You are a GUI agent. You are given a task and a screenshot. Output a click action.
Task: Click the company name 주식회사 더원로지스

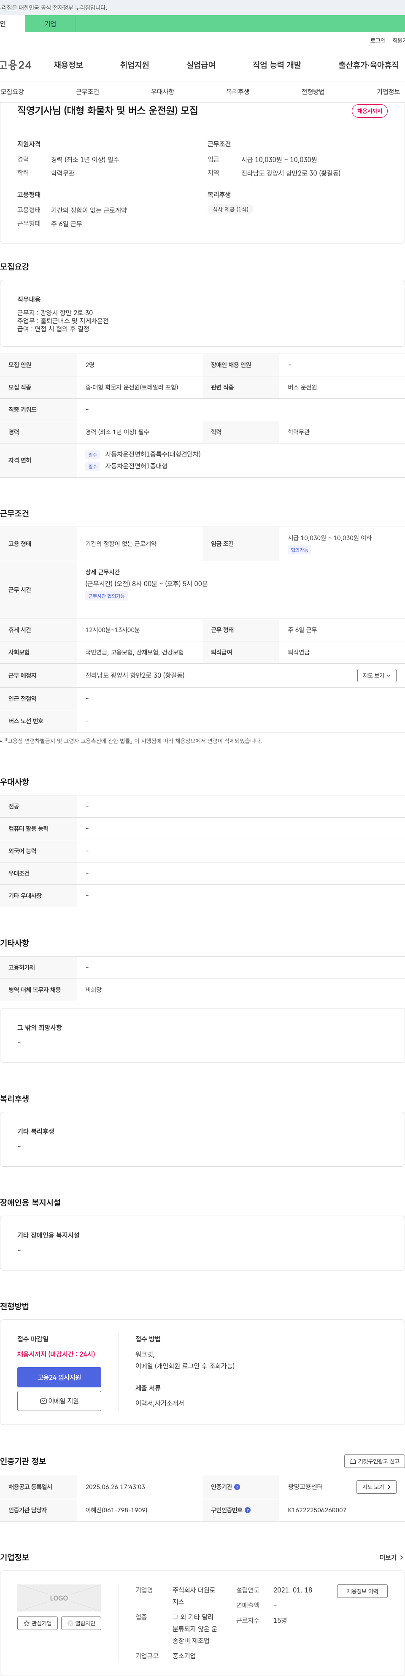click(x=194, y=1596)
